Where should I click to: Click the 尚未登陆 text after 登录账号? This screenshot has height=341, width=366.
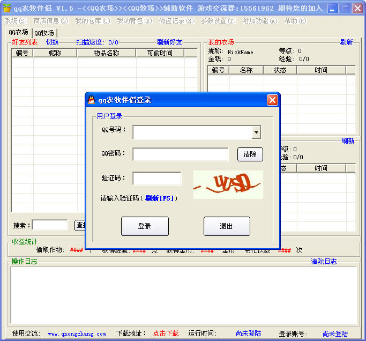click(335, 333)
